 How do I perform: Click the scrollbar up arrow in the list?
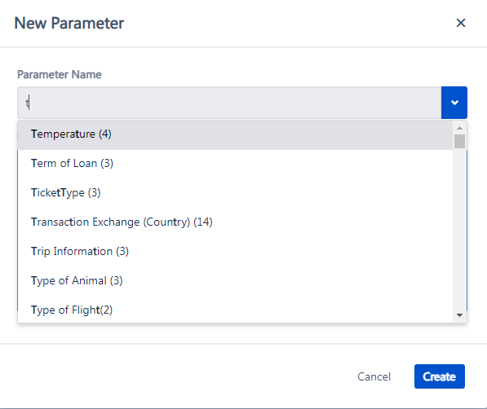[x=459, y=128]
